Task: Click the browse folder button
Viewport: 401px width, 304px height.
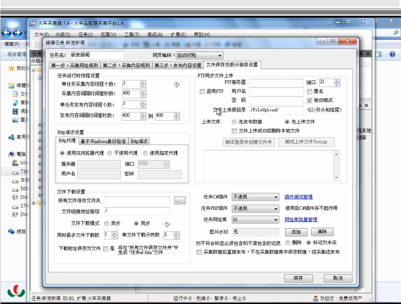Action: [x=180, y=201]
